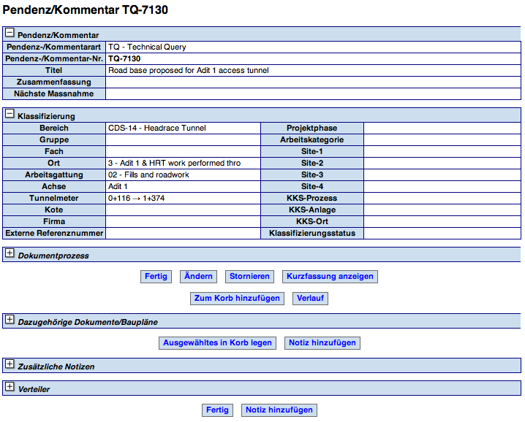The image size is (525, 422).
Task: Expand Dazugehörige Dokumente/Baupläne section
Action: (10, 321)
